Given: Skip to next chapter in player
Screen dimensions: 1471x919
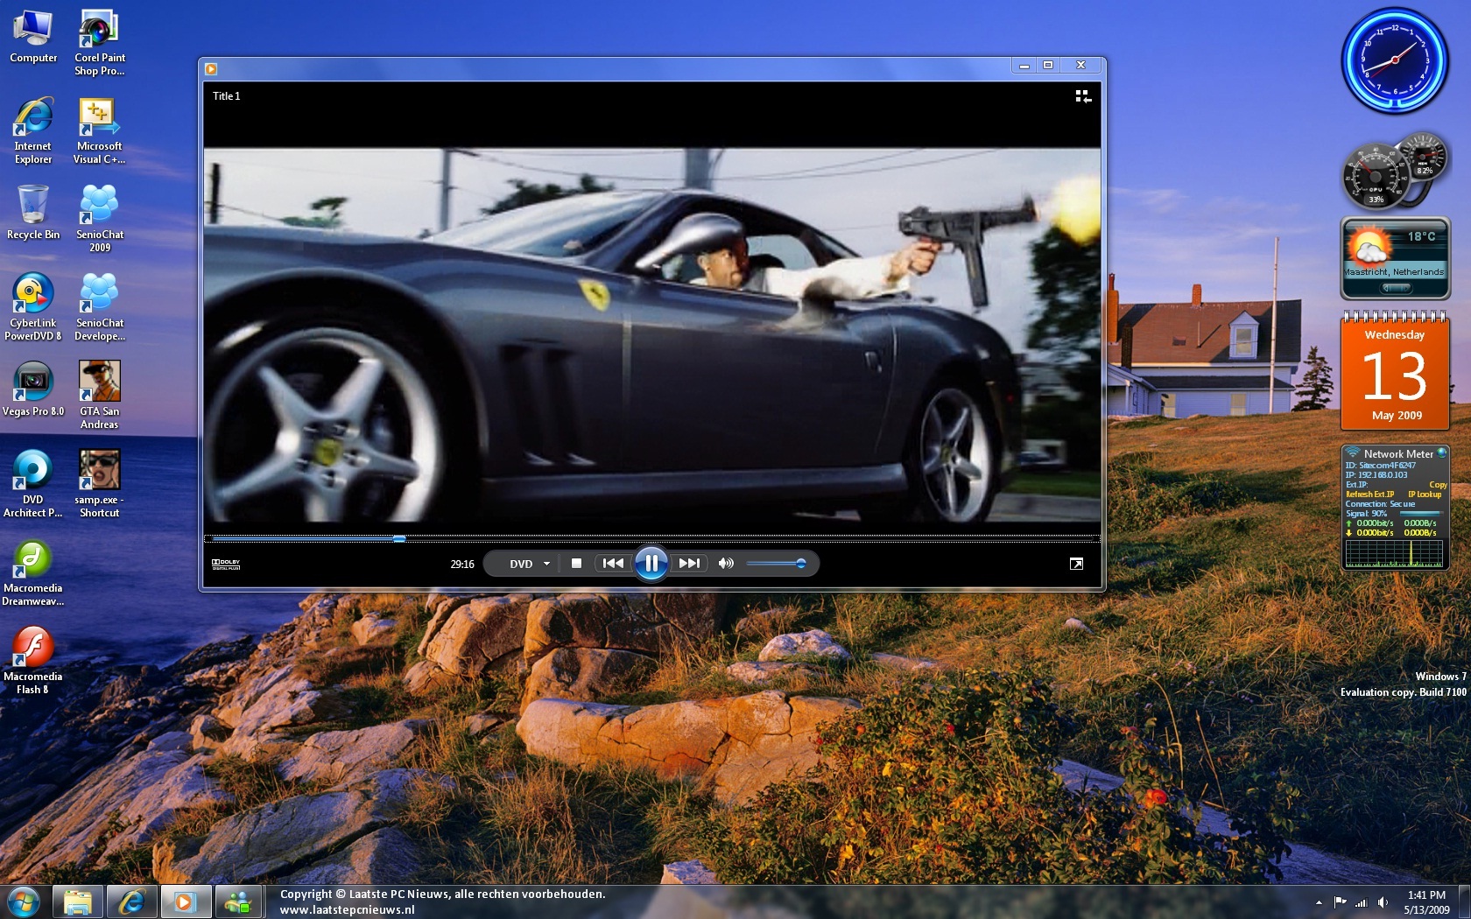Looking at the screenshot, I should (689, 564).
